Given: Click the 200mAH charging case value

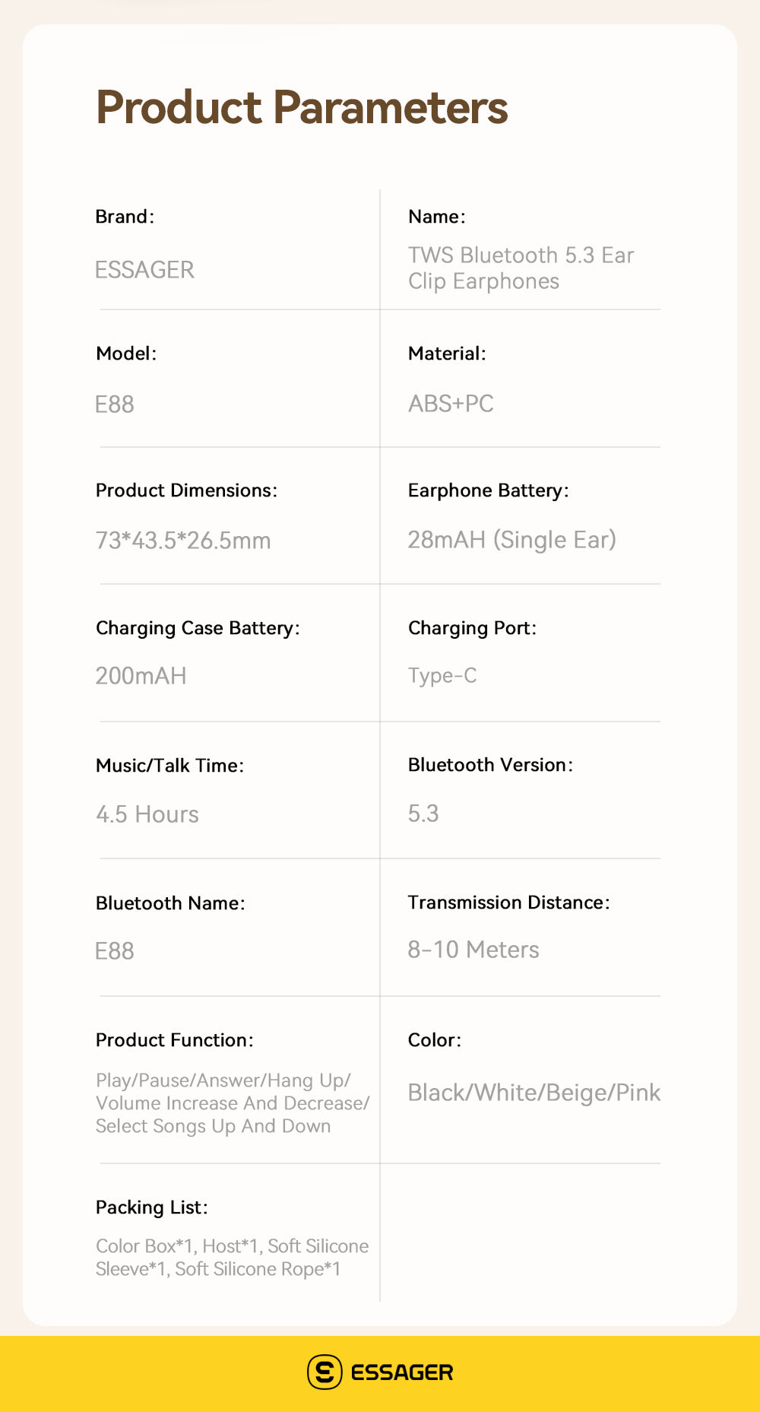Looking at the screenshot, I should point(141,676).
